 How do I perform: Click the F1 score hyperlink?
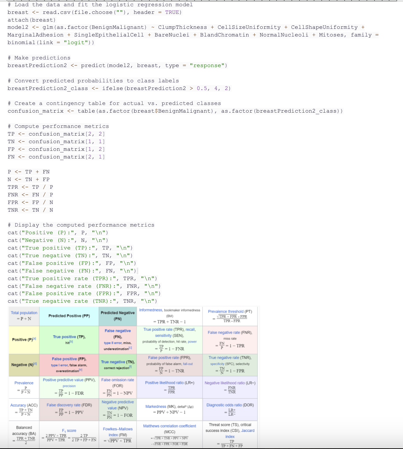coord(69,430)
